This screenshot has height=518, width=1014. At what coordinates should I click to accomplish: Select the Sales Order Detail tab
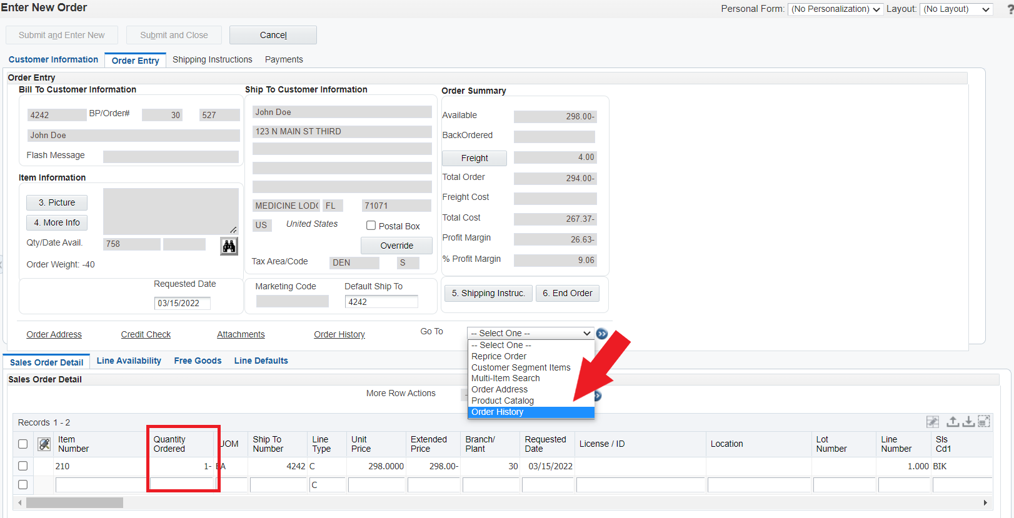pyautogui.click(x=47, y=362)
